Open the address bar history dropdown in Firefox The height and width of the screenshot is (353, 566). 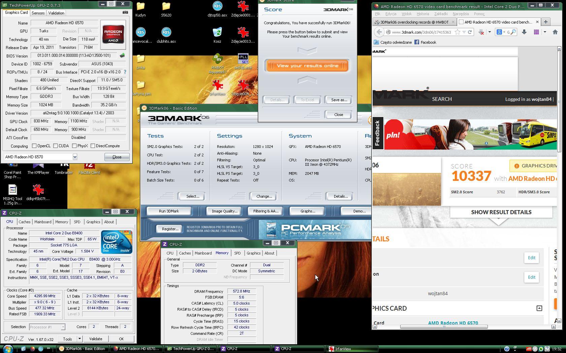464,32
